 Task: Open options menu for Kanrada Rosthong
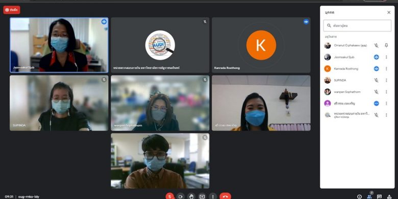click(x=386, y=69)
